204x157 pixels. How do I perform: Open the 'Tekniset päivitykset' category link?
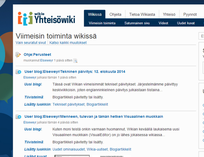tap(69, 104)
